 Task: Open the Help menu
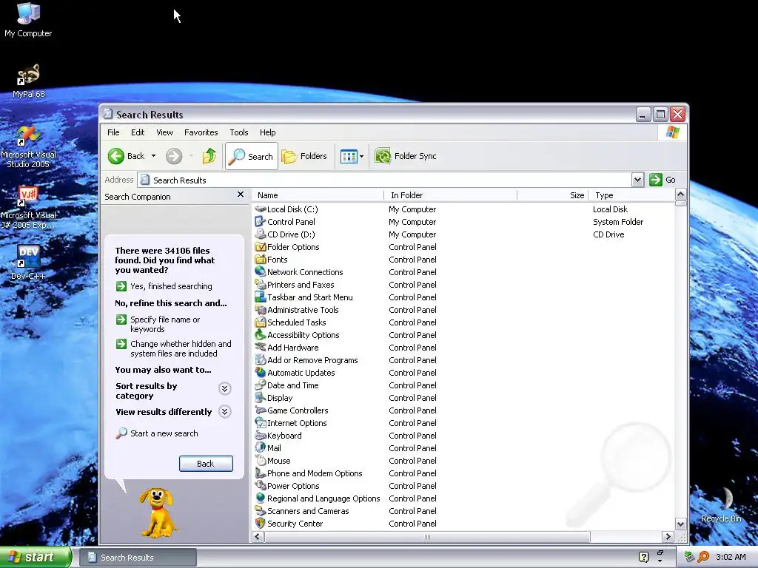pos(267,132)
